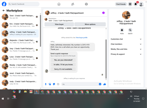The image size is (147, 108).
Task: Click the large listing photo in info panel
Action: [x=126, y=15]
